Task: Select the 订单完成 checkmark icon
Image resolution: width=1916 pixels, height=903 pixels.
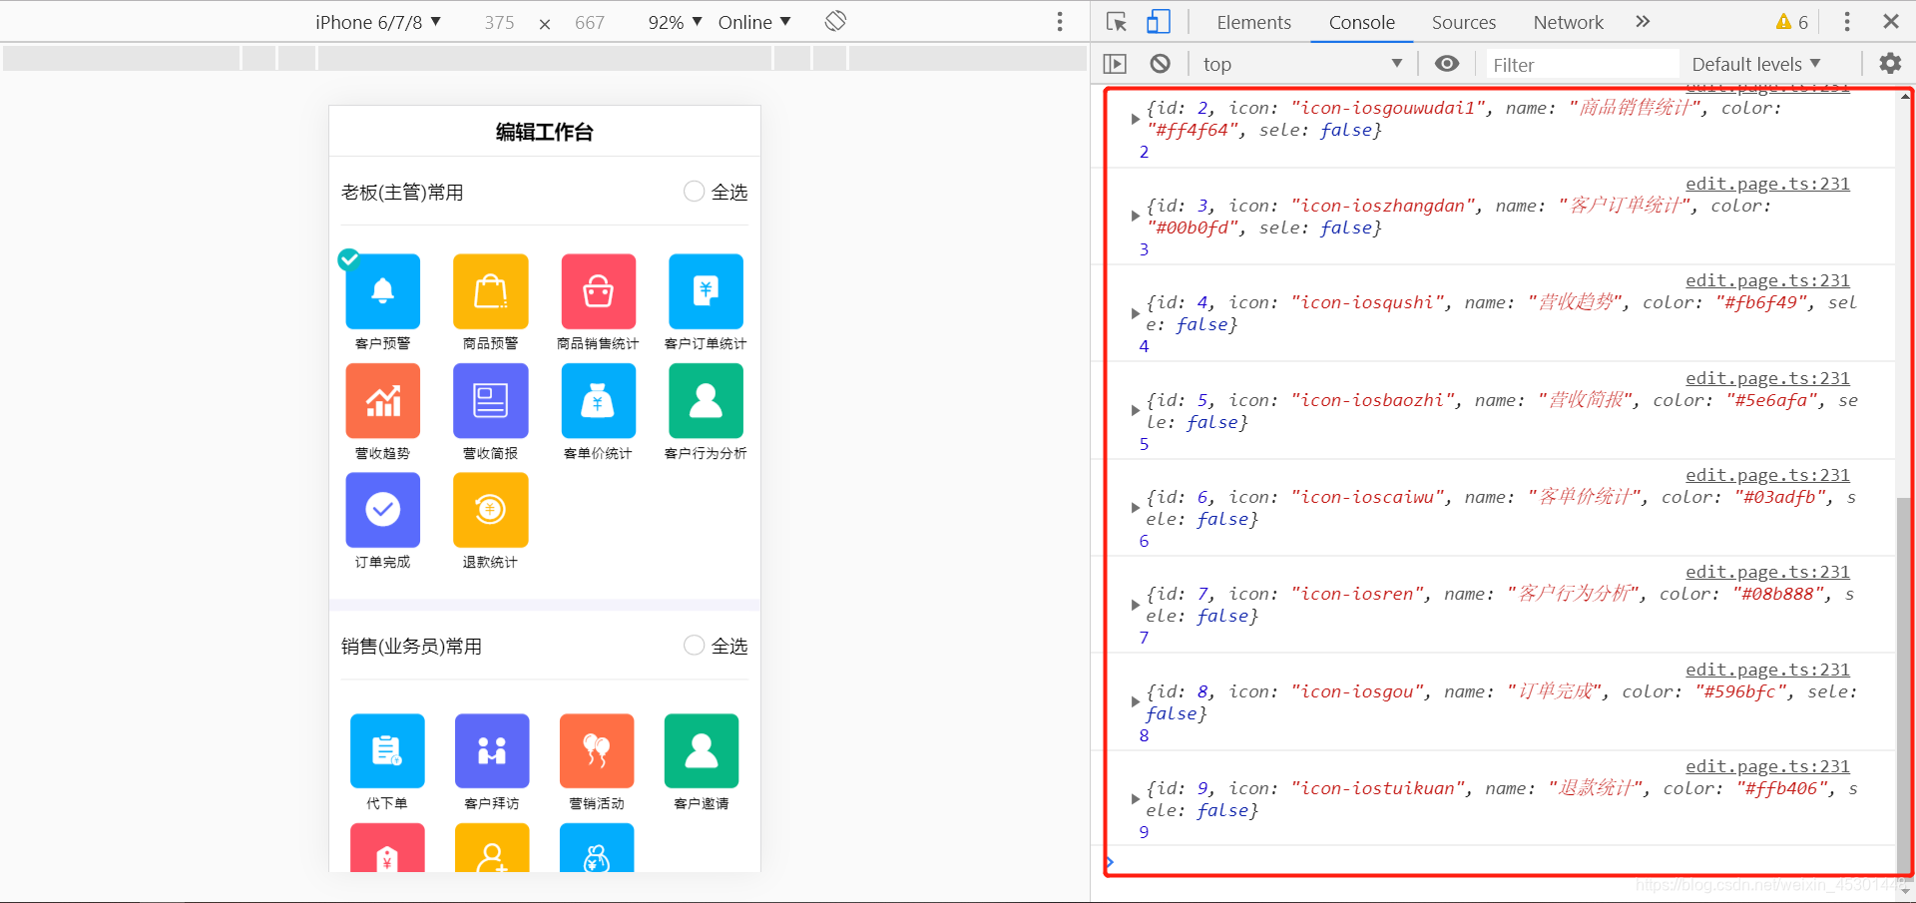Action: 383,510
